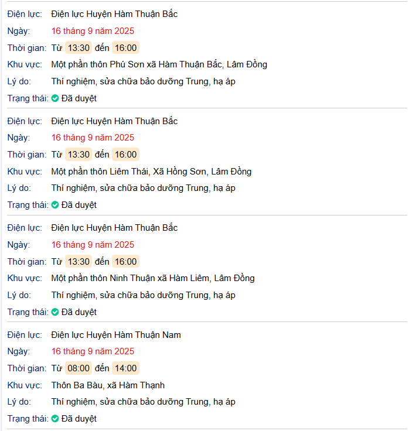Click the area text mentioning thôn Liêm Thái
Image resolution: width=409 pixels, height=431 pixels.
coord(151,172)
